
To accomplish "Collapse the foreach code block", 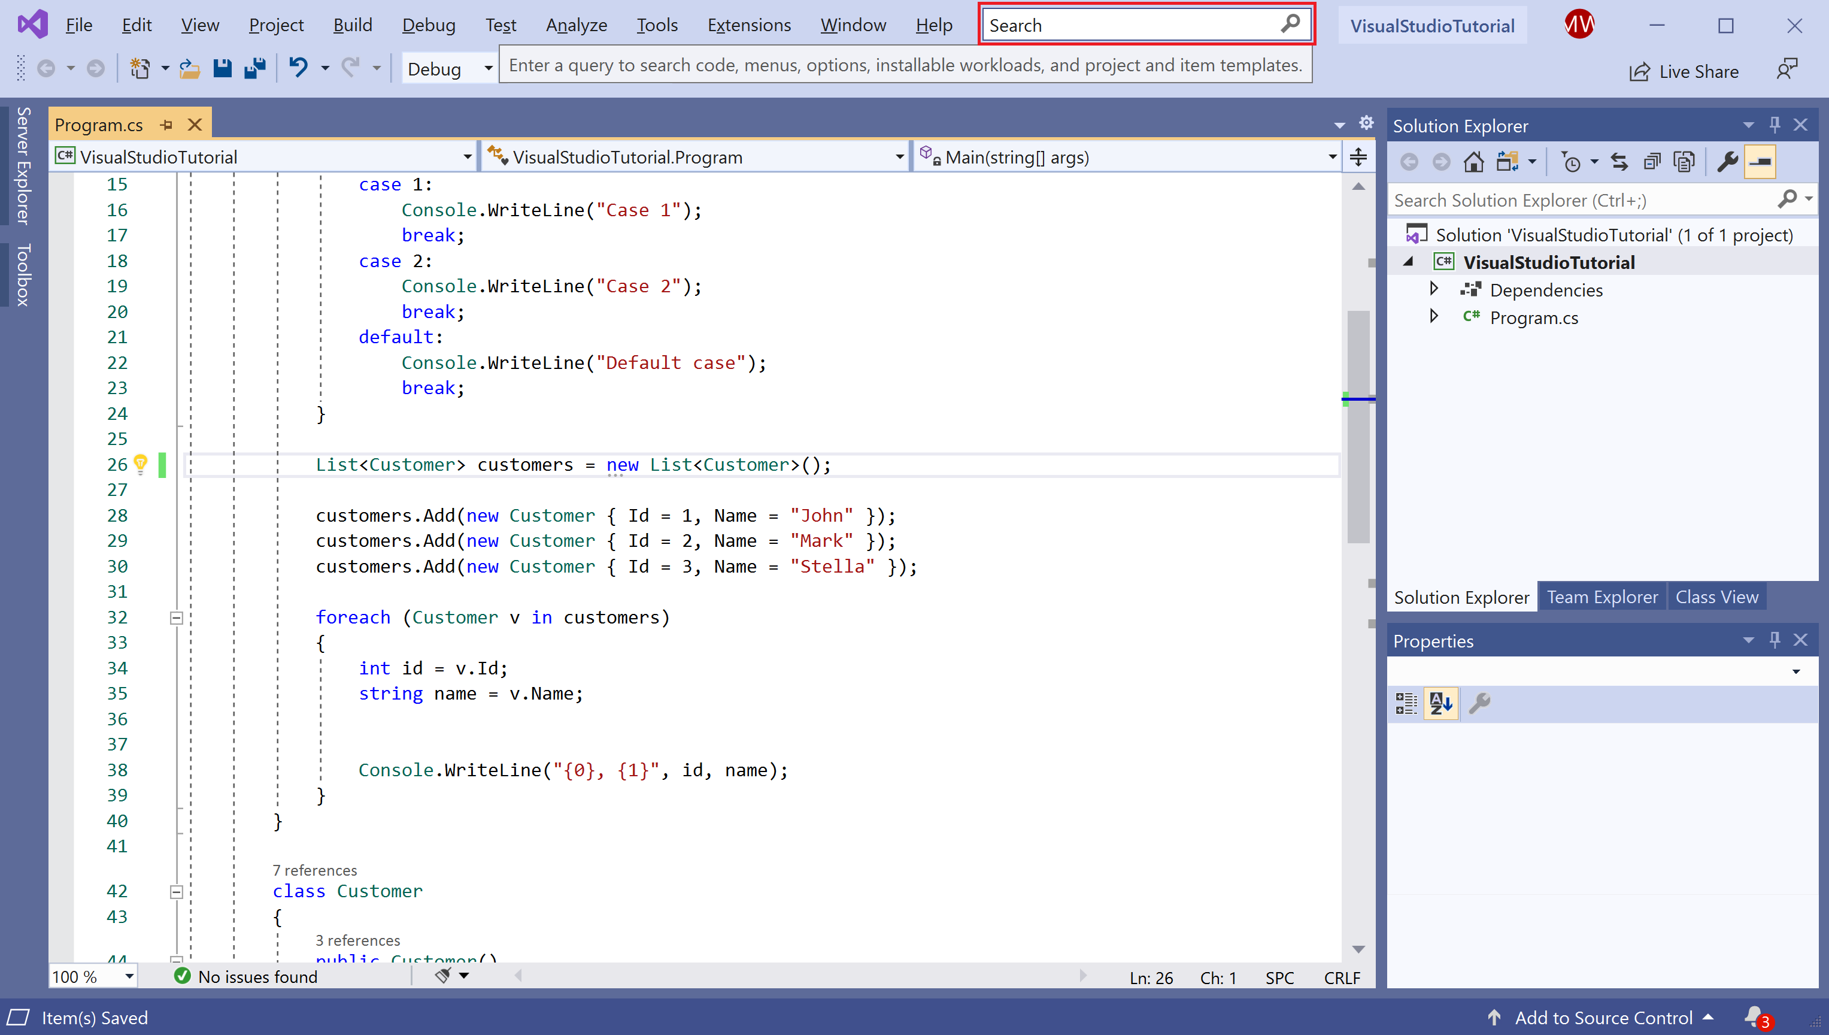I will (177, 617).
